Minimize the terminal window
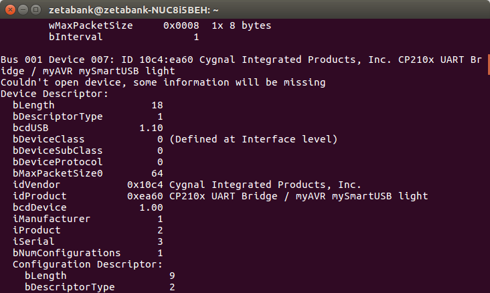Screen dimensions: 490x293 click(x=23, y=9)
